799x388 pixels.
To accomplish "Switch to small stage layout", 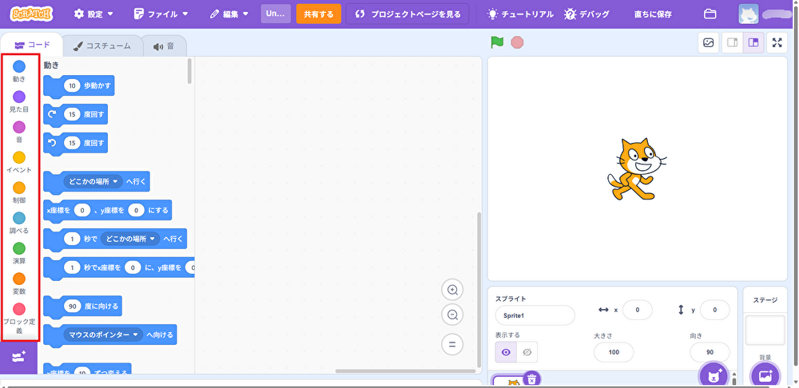I will pos(732,43).
